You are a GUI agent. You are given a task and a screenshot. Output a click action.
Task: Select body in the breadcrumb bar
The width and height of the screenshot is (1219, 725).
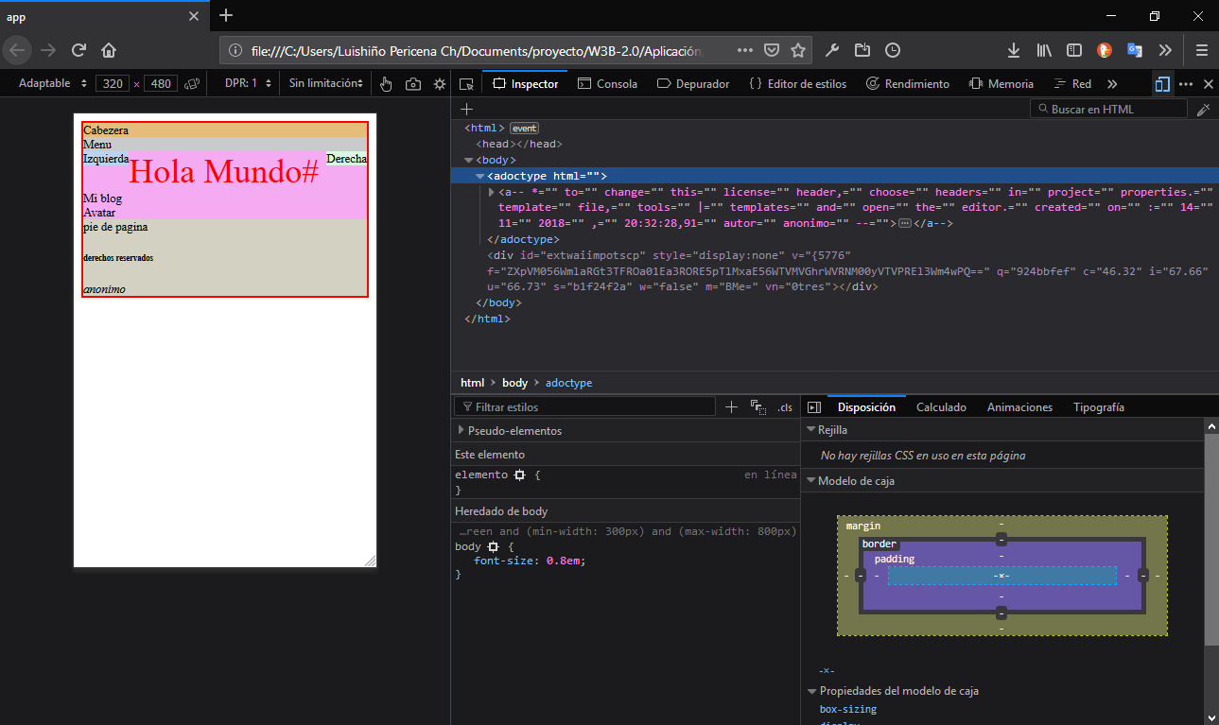pos(514,382)
